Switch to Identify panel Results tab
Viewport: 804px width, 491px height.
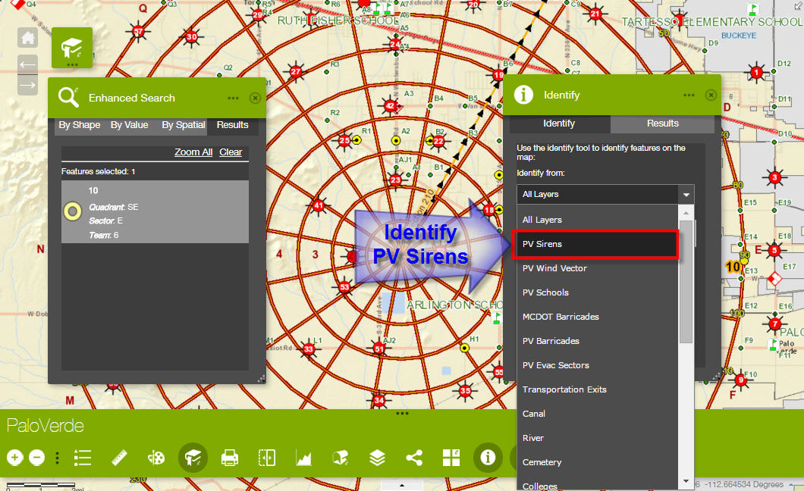click(x=662, y=124)
